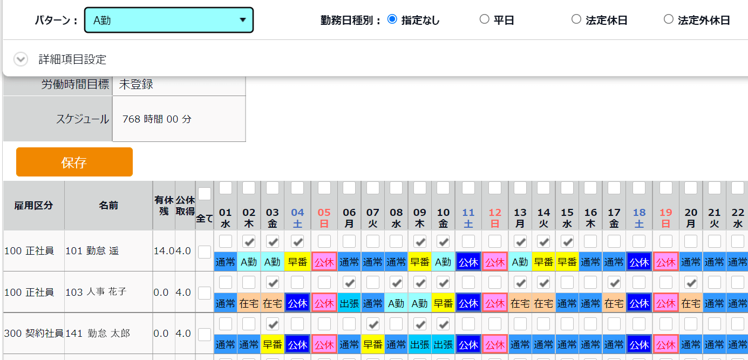Toggle the 全て header checkbox
The height and width of the screenshot is (360, 748).
click(x=205, y=194)
